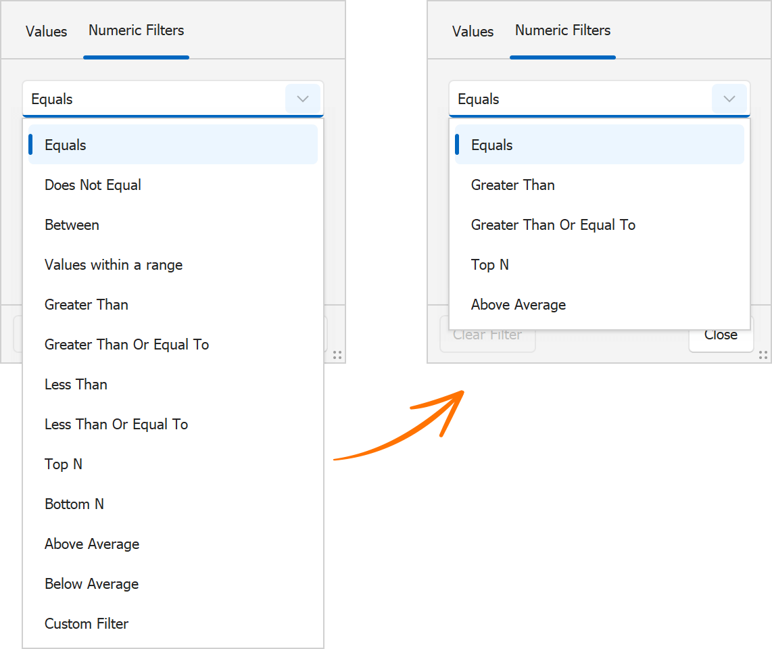Collapse right Equals combo box via chevron
This screenshot has width=772, height=649.
729,99
